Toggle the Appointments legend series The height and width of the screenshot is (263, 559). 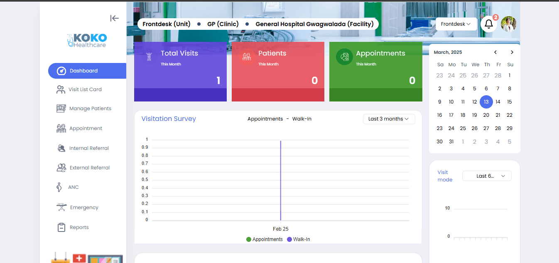click(265, 239)
